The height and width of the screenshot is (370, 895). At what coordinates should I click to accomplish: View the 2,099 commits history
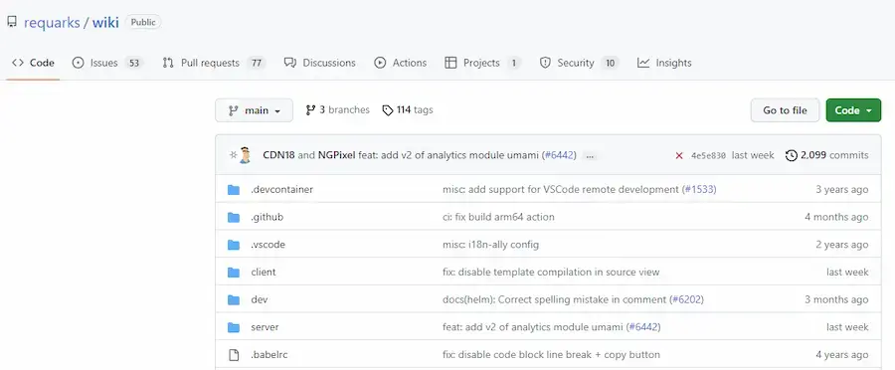click(x=827, y=155)
